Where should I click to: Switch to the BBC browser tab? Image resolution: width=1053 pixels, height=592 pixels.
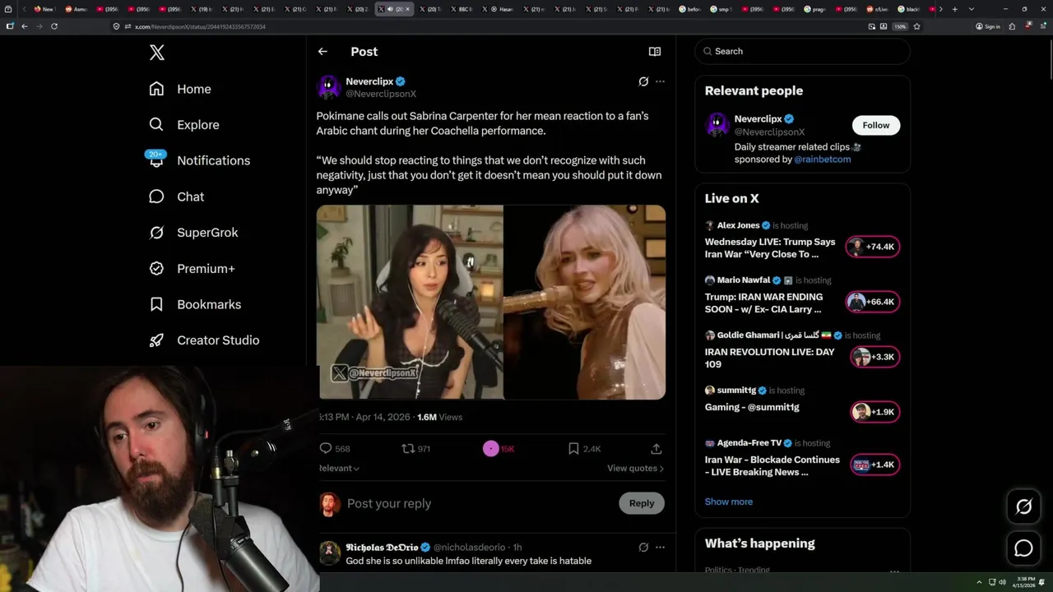coord(462,9)
